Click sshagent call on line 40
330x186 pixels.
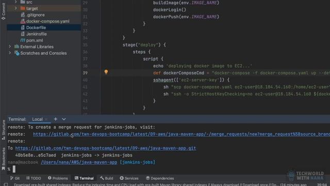point(163,80)
